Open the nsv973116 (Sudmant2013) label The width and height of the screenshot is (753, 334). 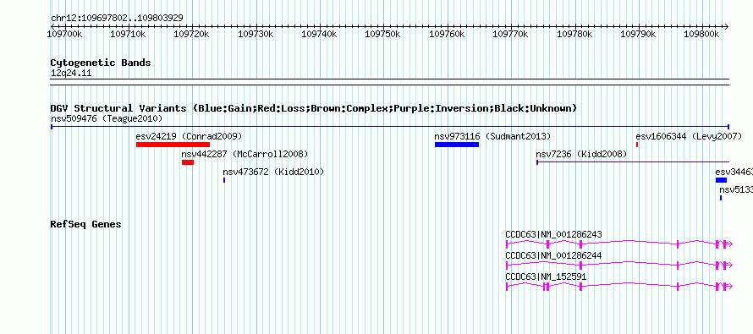coord(492,136)
